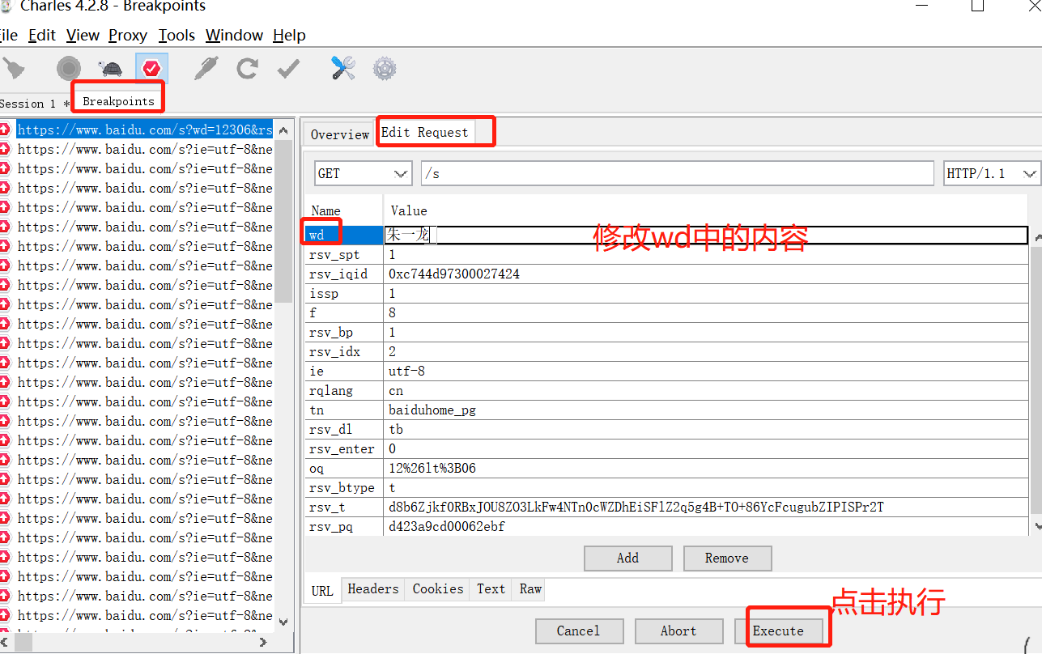Click the wd value field being edited
This screenshot has height=654, width=1042.
pyautogui.click(x=706, y=235)
